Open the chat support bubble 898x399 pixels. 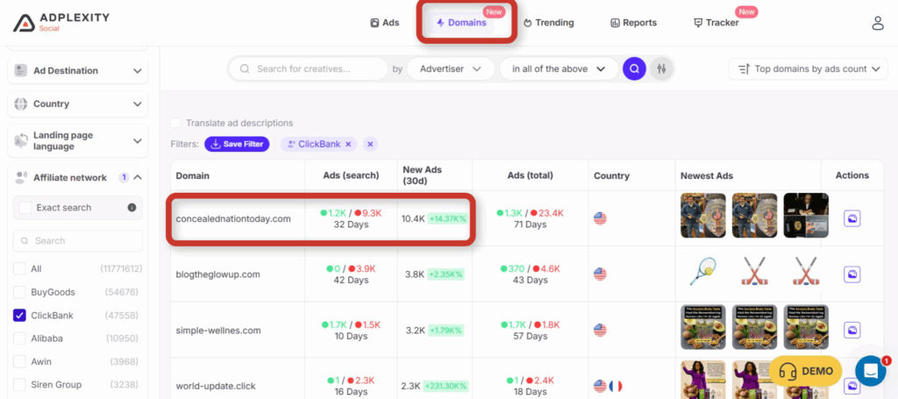click(870, 371)
